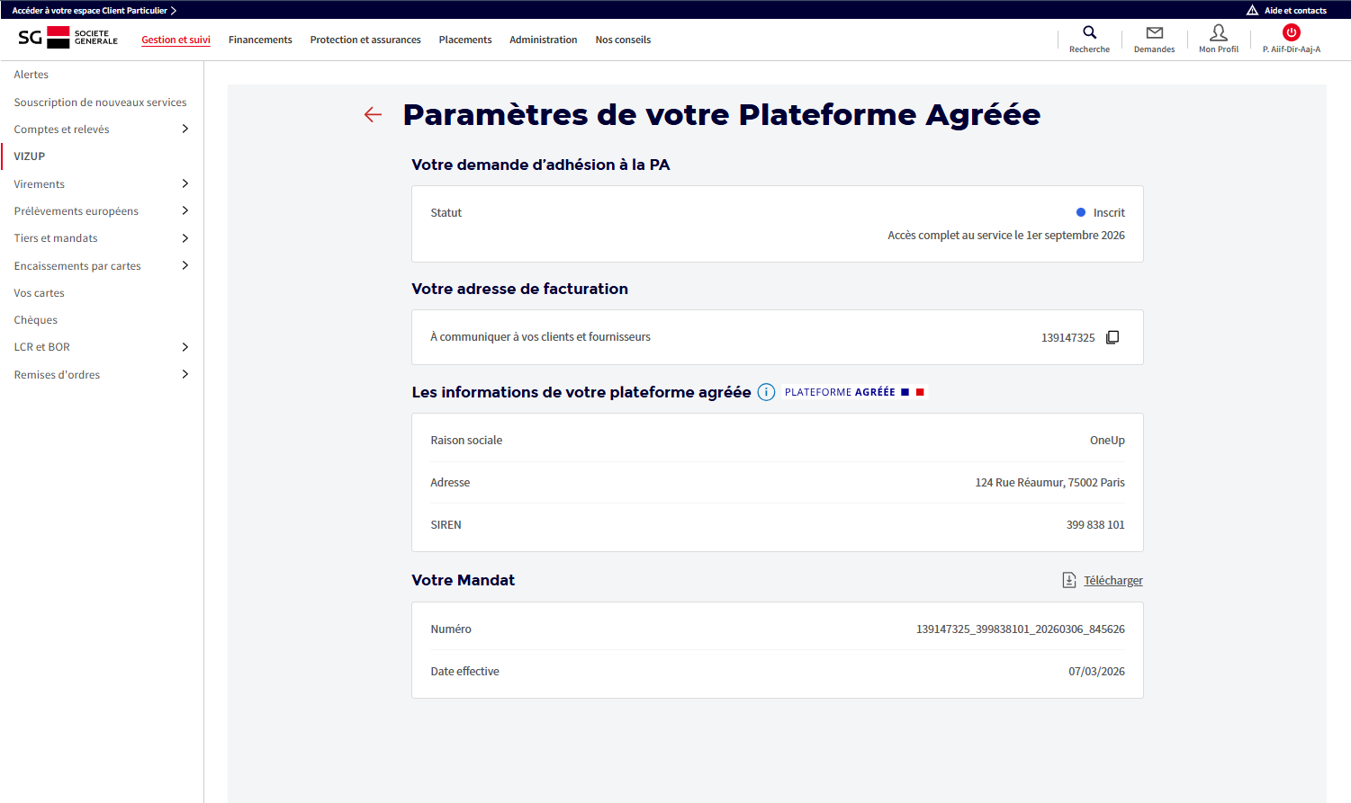Viewport: 1351px width, 803px height.
Task: Open Vos cartes in sidebar
Action: 40,293
